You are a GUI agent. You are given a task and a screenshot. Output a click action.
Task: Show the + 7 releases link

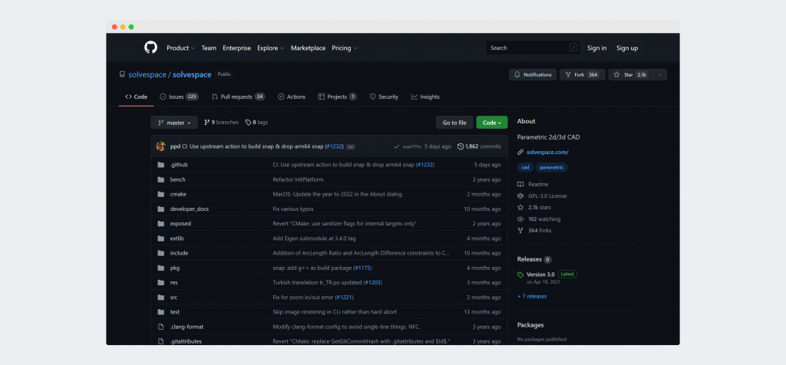pyautogui.click(x=532, y=297)
